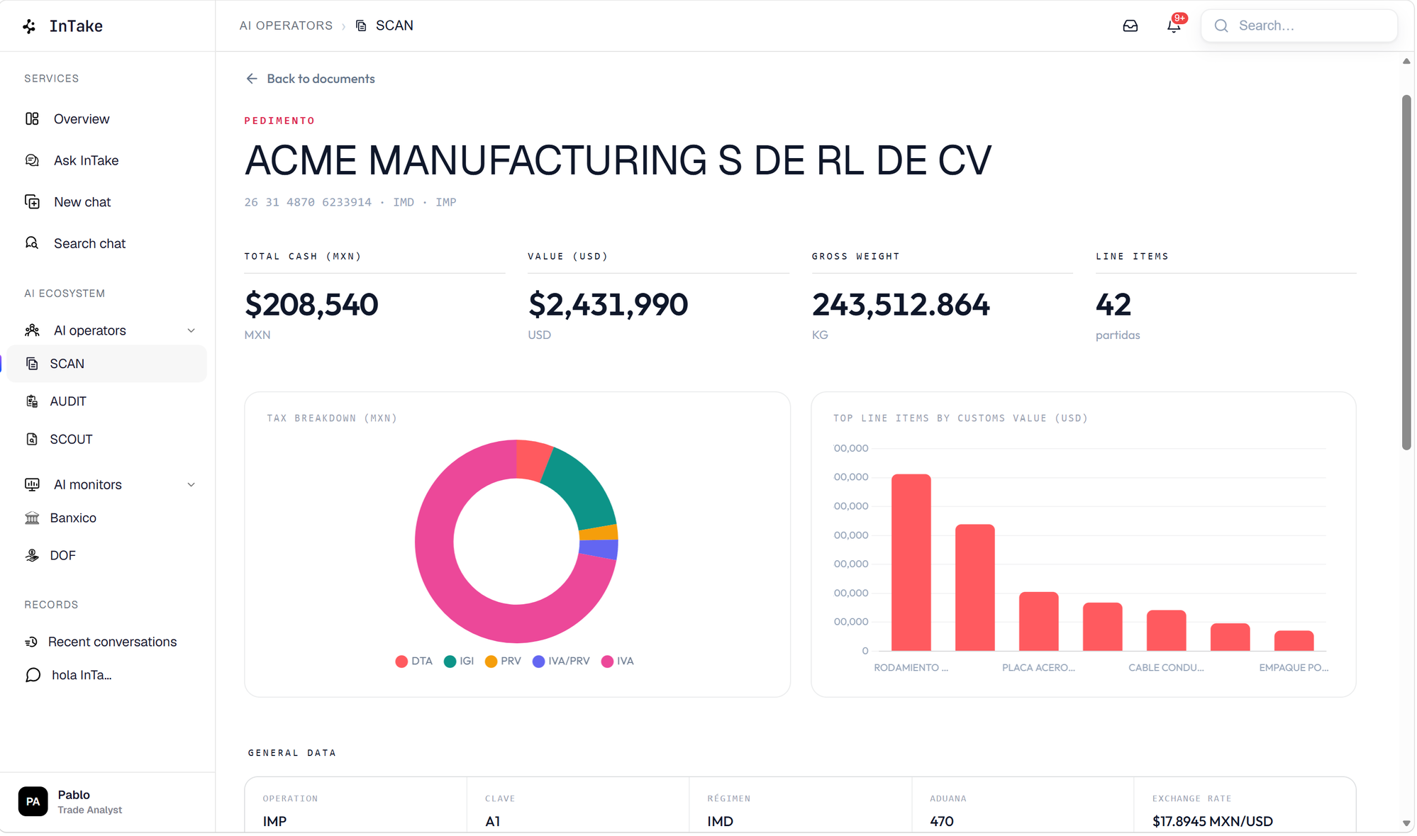
Task: Click the RODAMIENTO bar in chart
Action: (x=912, y=564)
